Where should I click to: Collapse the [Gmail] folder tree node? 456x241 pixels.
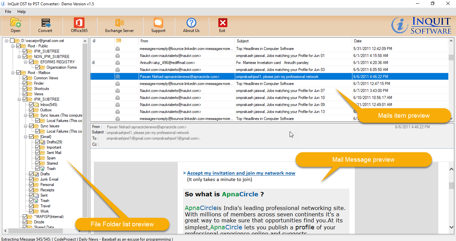pos(26,137)
